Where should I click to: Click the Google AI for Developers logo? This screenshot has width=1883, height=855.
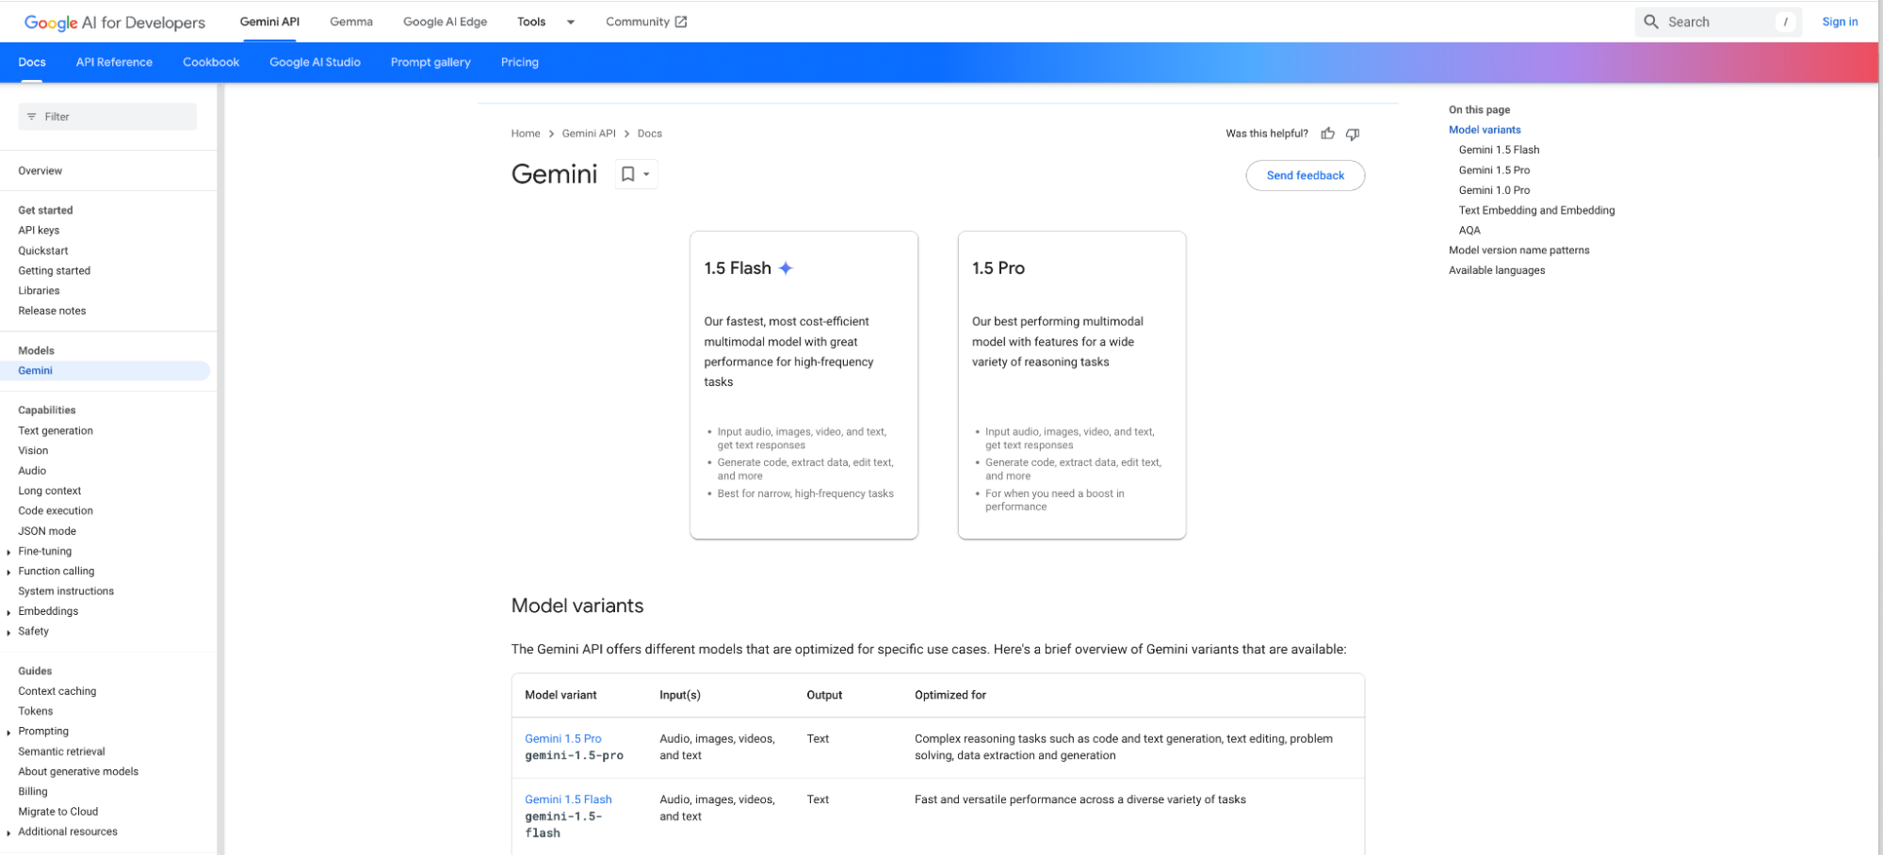point(115,22)
